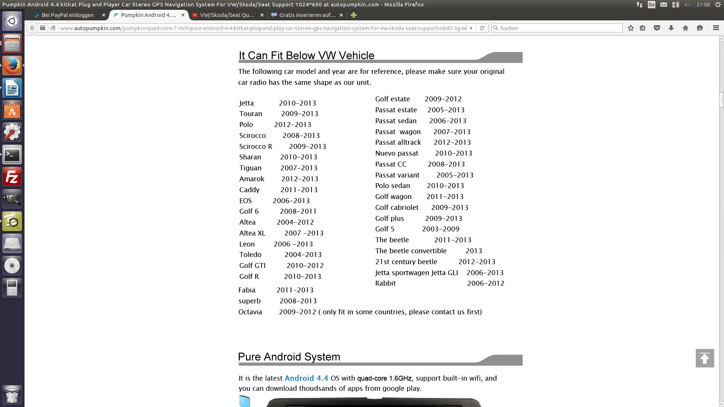Viewport: 724px width, 407px height.
Task: Open the hard drive volume in dock
Action: [12, 243]
